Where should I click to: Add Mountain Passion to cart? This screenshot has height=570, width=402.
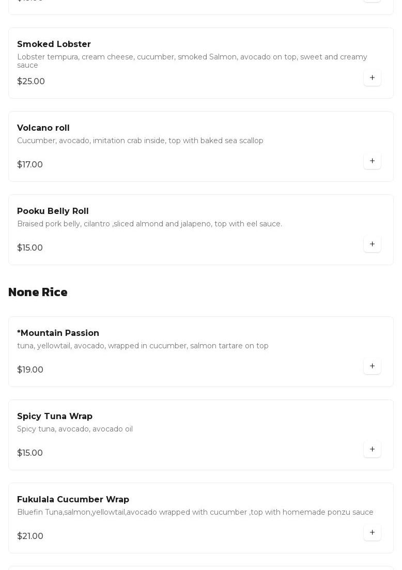372,366
